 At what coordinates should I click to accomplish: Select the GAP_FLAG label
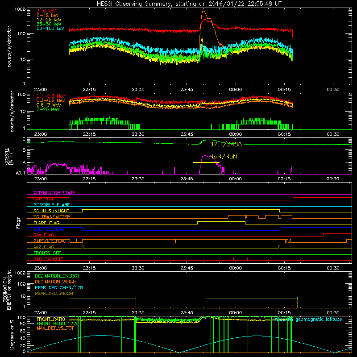tap(44, 199)
